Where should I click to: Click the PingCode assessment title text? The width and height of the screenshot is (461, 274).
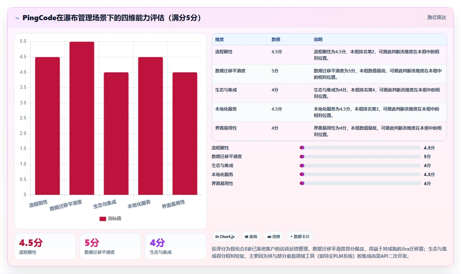112,18
